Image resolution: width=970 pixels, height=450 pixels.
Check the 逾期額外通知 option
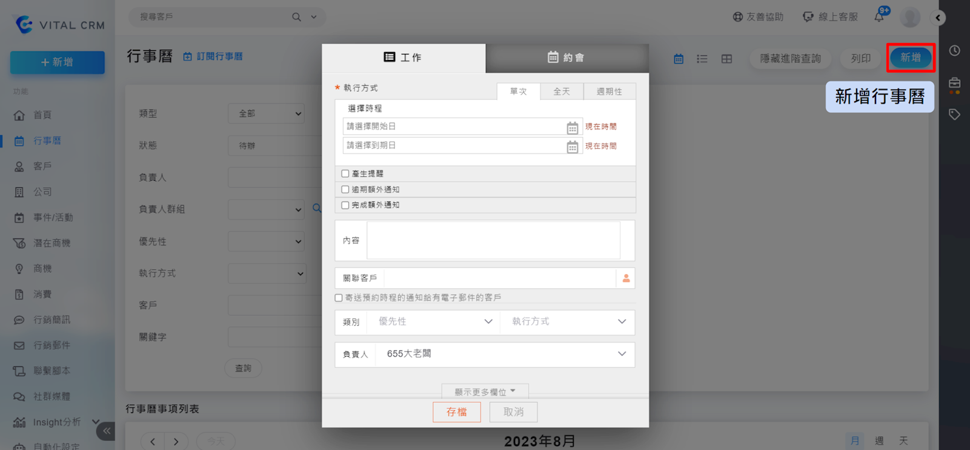point(345,190)
